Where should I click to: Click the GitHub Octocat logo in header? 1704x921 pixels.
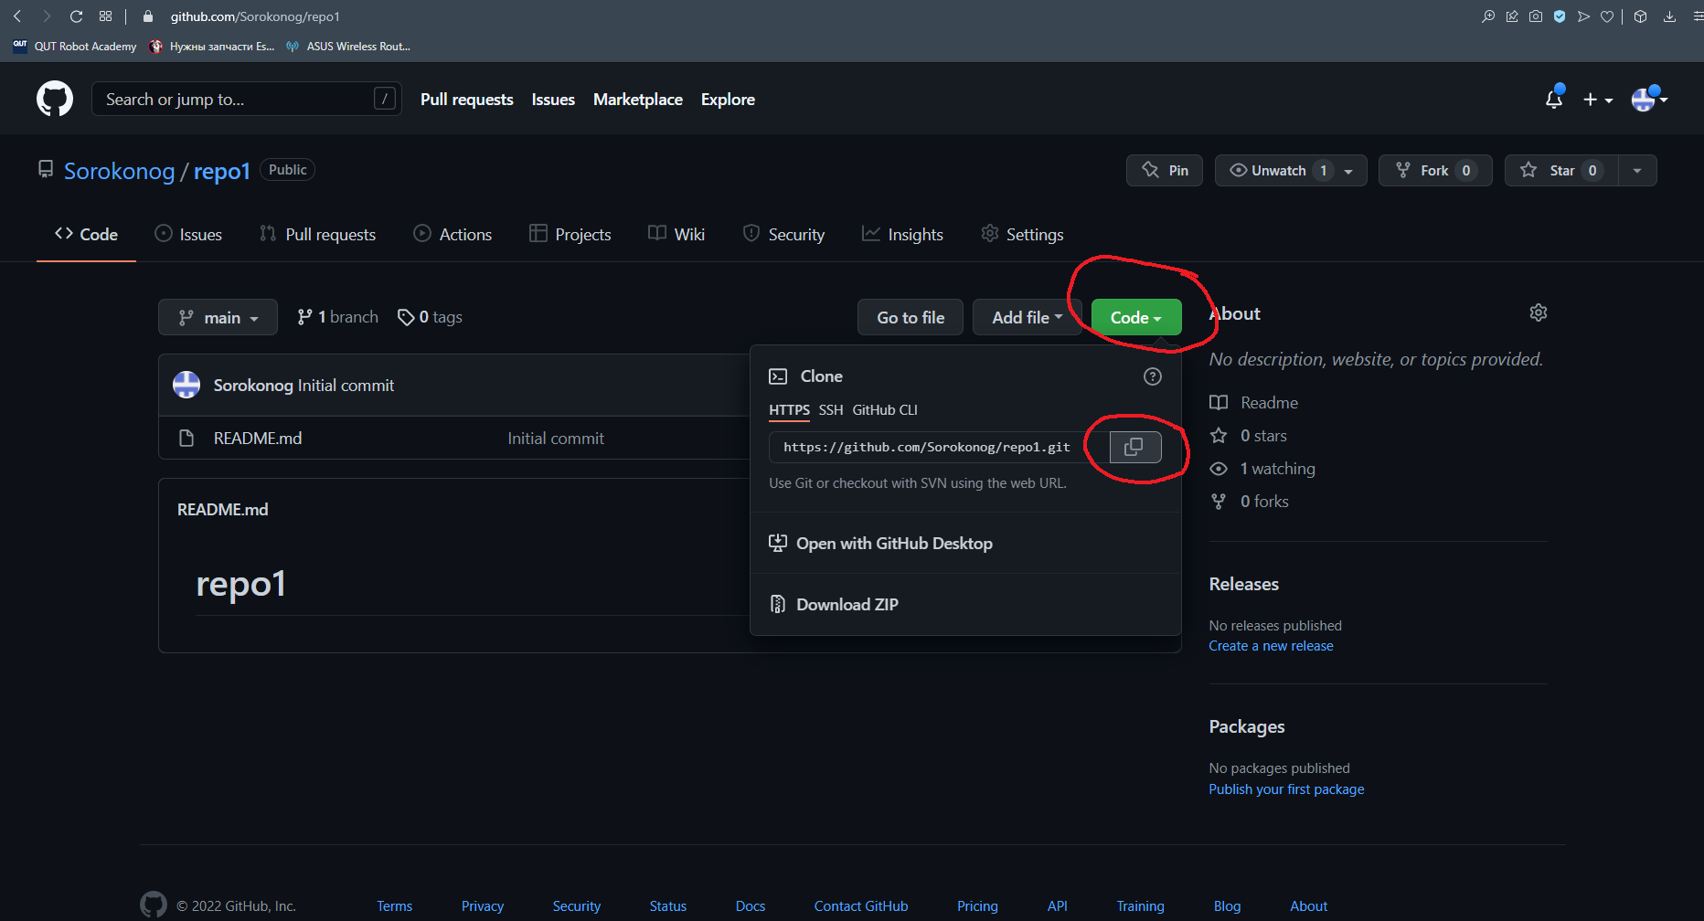(x=55, y=99)
